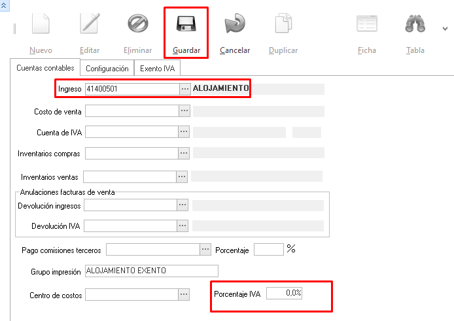This screenshot has height=321, width=454.
Task: Switch to the Exento IVA tab
Action: click(x=157, y=68)
